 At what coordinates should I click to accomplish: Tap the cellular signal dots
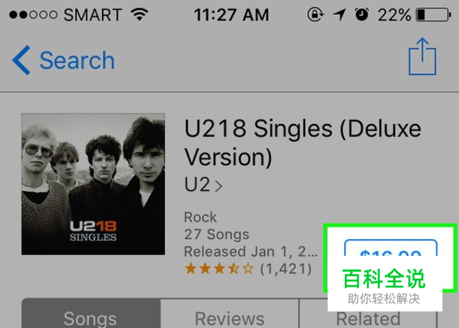(33, 15)
